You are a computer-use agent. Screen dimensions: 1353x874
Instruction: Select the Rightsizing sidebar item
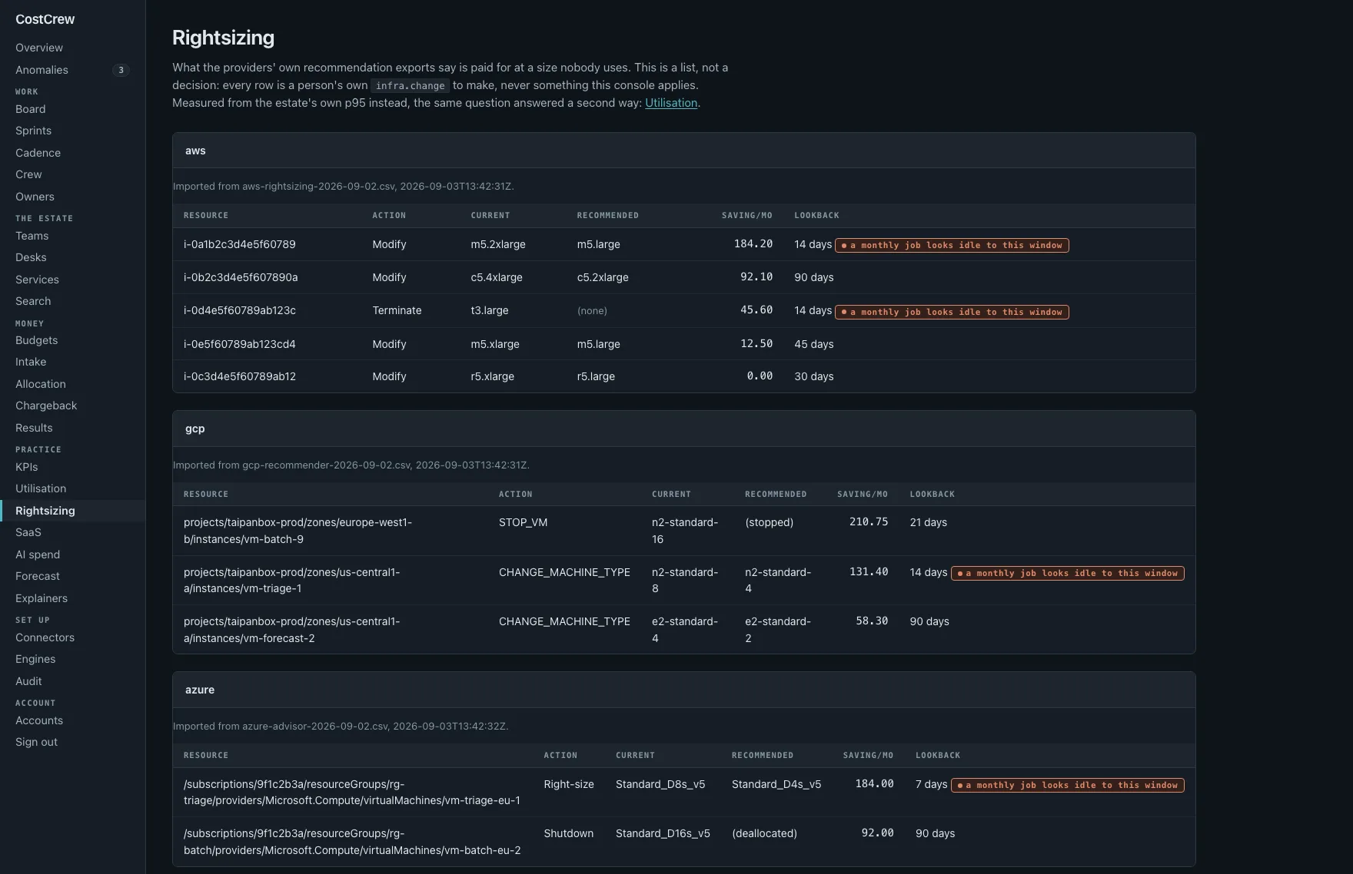coord(45,511)
